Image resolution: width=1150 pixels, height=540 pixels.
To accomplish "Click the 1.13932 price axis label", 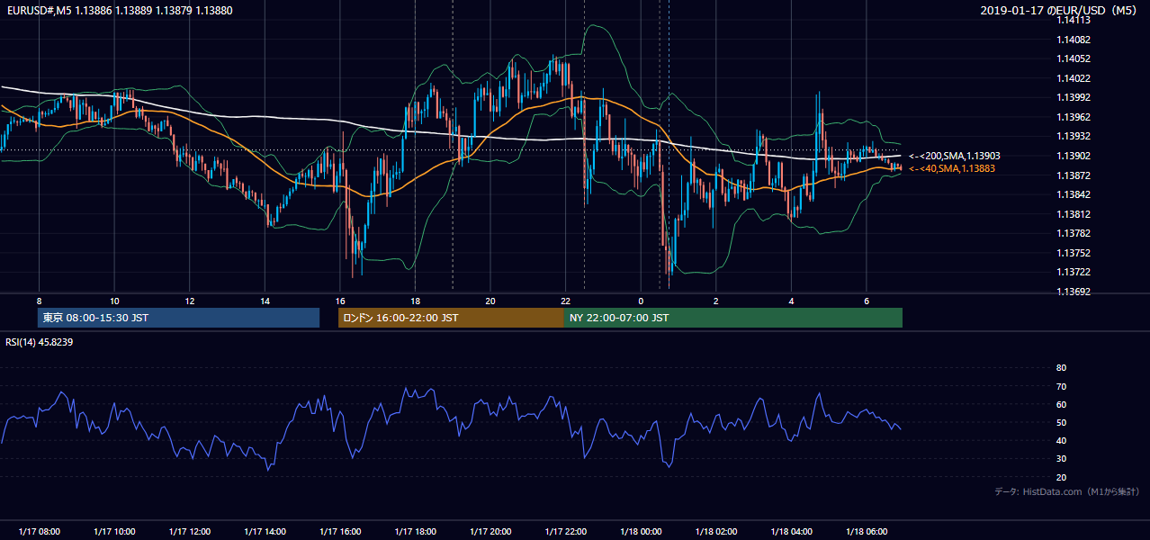I will click(x=1074, y=136).
